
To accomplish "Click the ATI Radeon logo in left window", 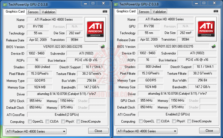I will pos(95,29).
